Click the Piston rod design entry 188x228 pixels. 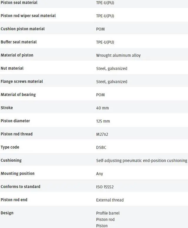(x=105, y=219)
